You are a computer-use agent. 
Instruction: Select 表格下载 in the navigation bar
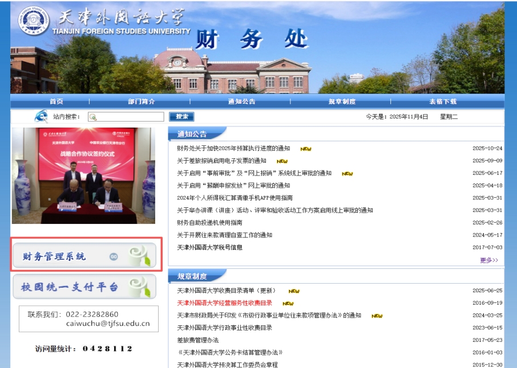pyautogui.click(x=443, y=101)
